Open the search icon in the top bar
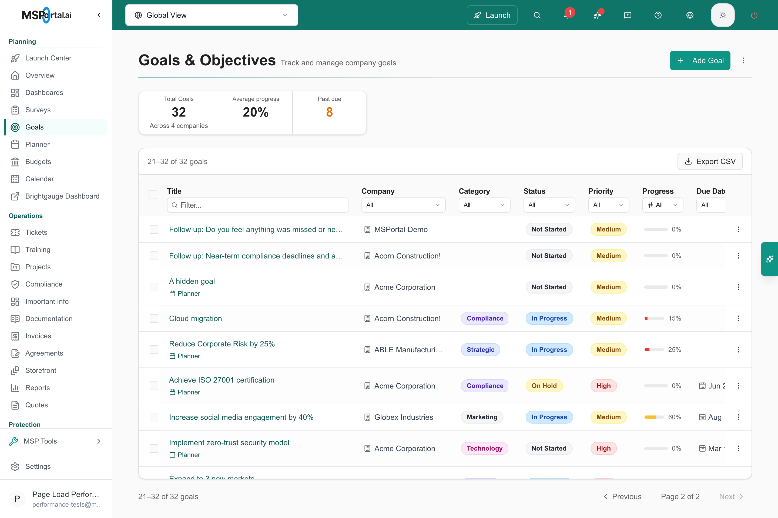This screenshot has width=778, height=518. click(537, 15)
